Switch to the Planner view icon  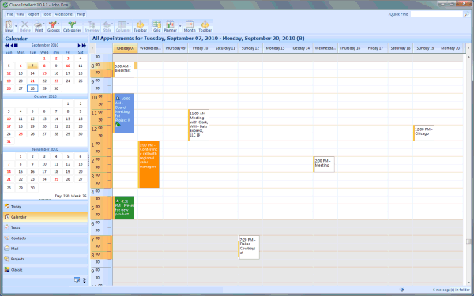pos(170,26)
